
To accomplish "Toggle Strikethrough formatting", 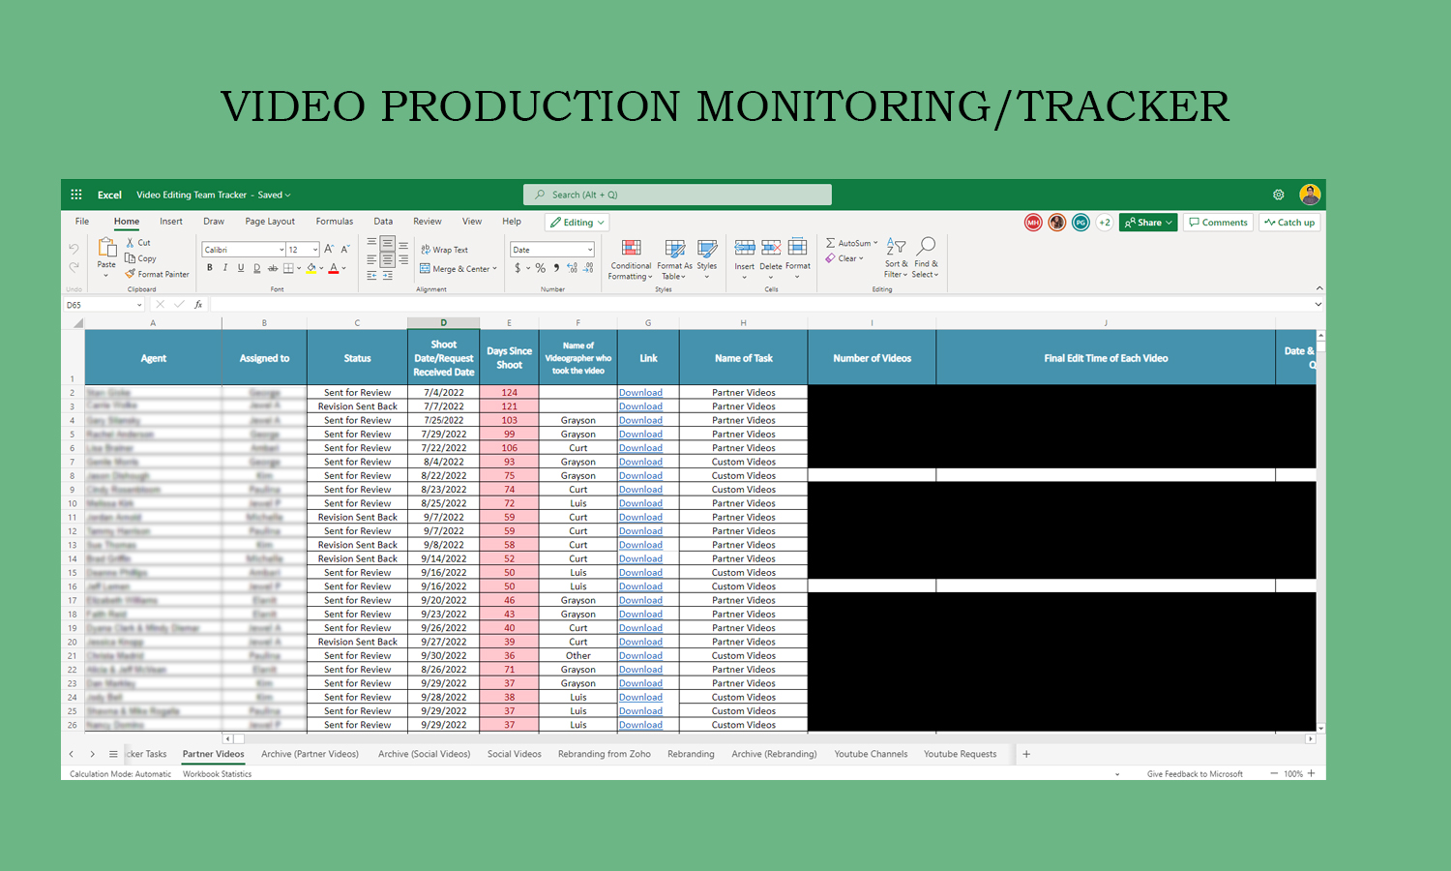I will [x=273, y=268].
